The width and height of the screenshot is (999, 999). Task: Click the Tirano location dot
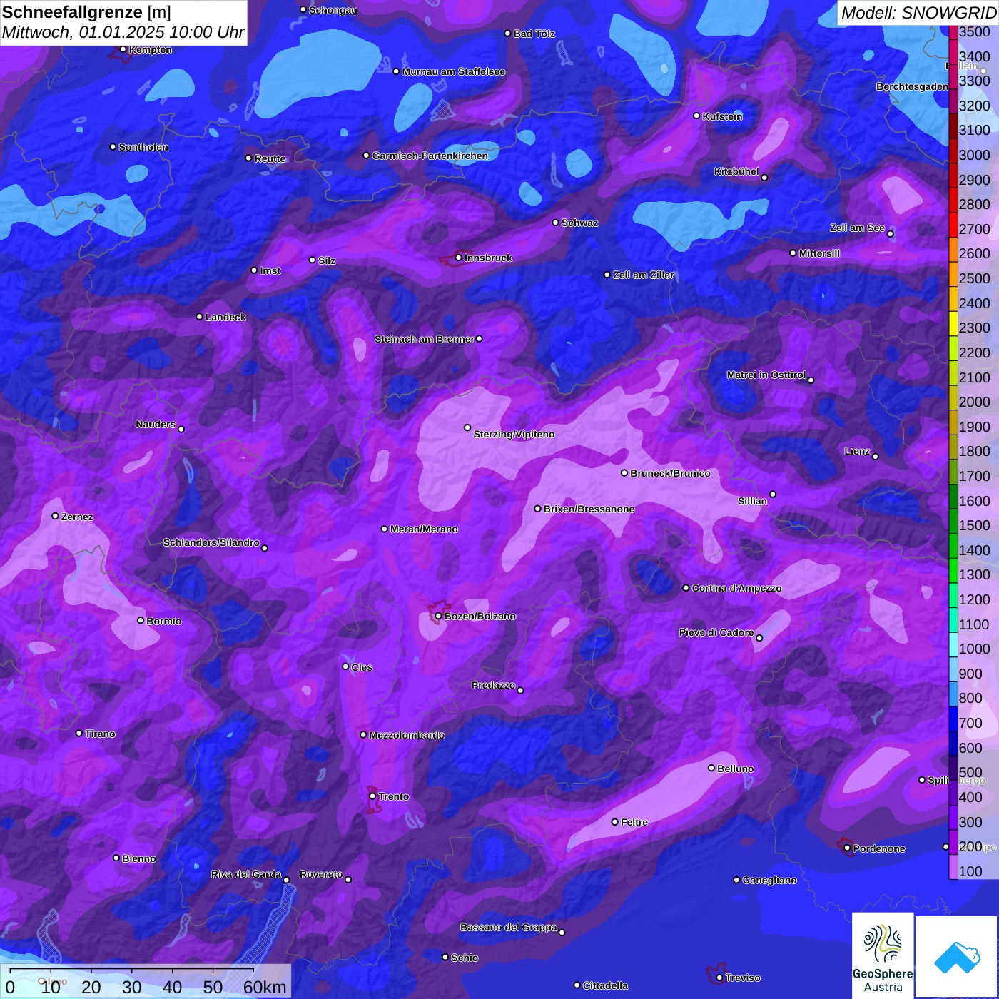(79, 733)
